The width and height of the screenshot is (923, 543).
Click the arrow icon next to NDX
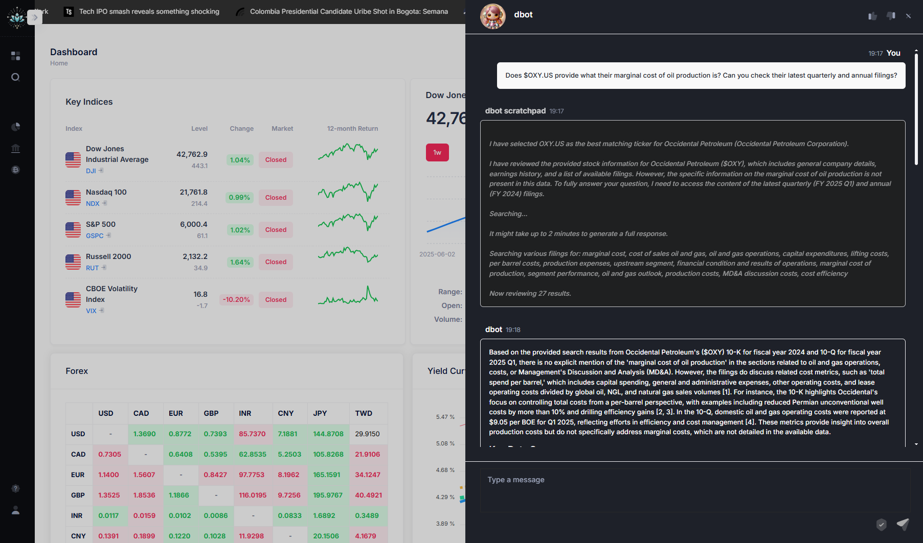pyautogui.click(x=104, y=203)
